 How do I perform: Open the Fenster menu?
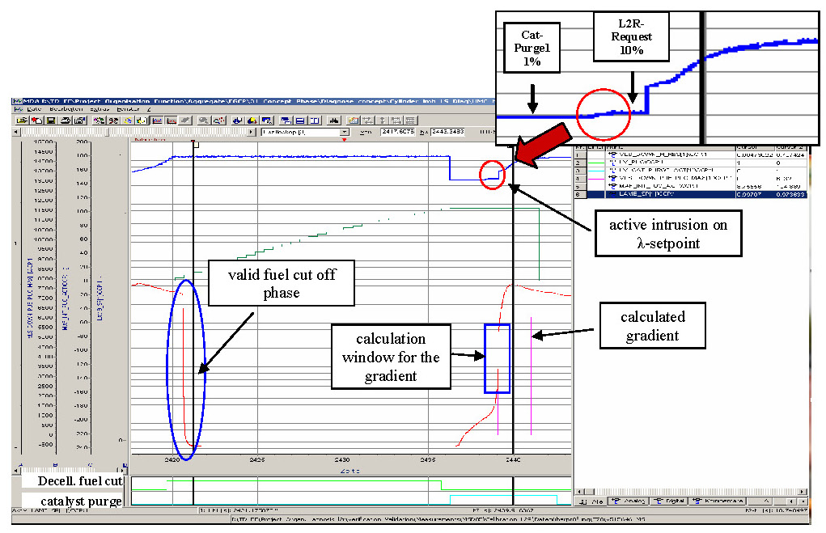coord(127,108)
